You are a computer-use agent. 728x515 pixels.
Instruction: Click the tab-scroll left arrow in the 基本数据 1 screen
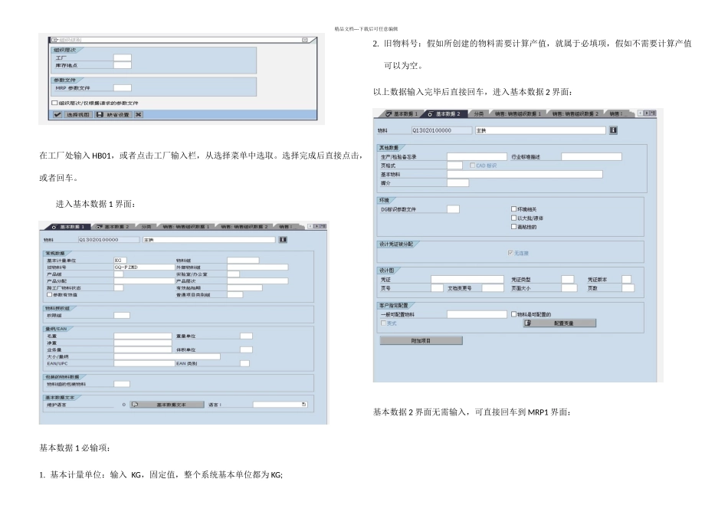(310, 226)
